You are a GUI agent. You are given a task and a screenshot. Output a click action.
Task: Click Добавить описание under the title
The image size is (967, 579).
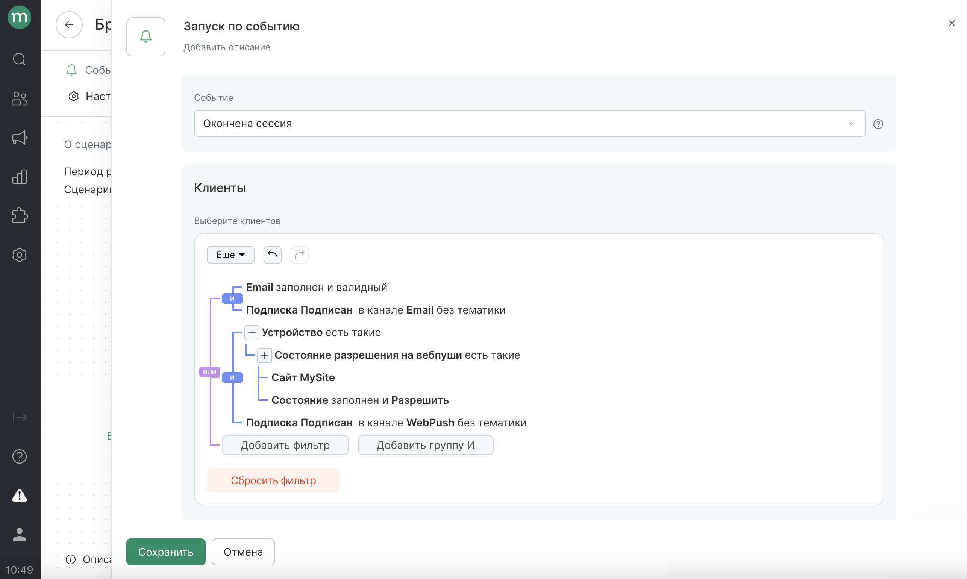click(227, 47)
